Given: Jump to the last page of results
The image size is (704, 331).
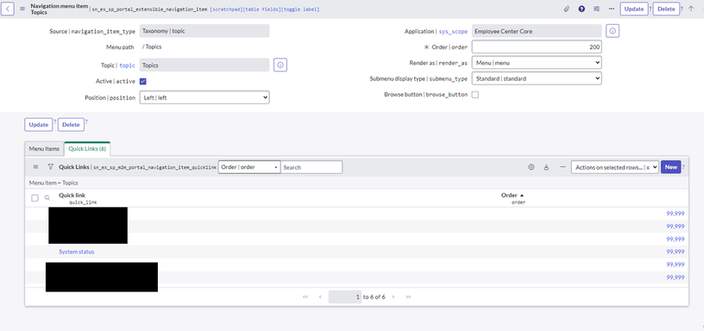Looking at the screenshot, I should [409, 297].
